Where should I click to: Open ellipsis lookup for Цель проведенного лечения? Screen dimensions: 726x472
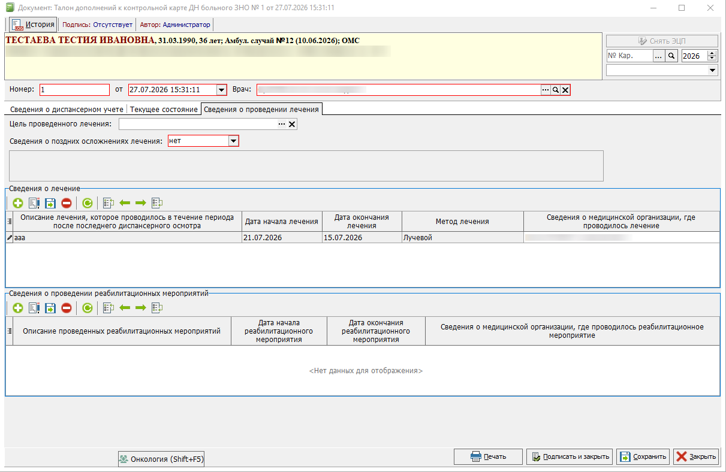tap(282, 124)
